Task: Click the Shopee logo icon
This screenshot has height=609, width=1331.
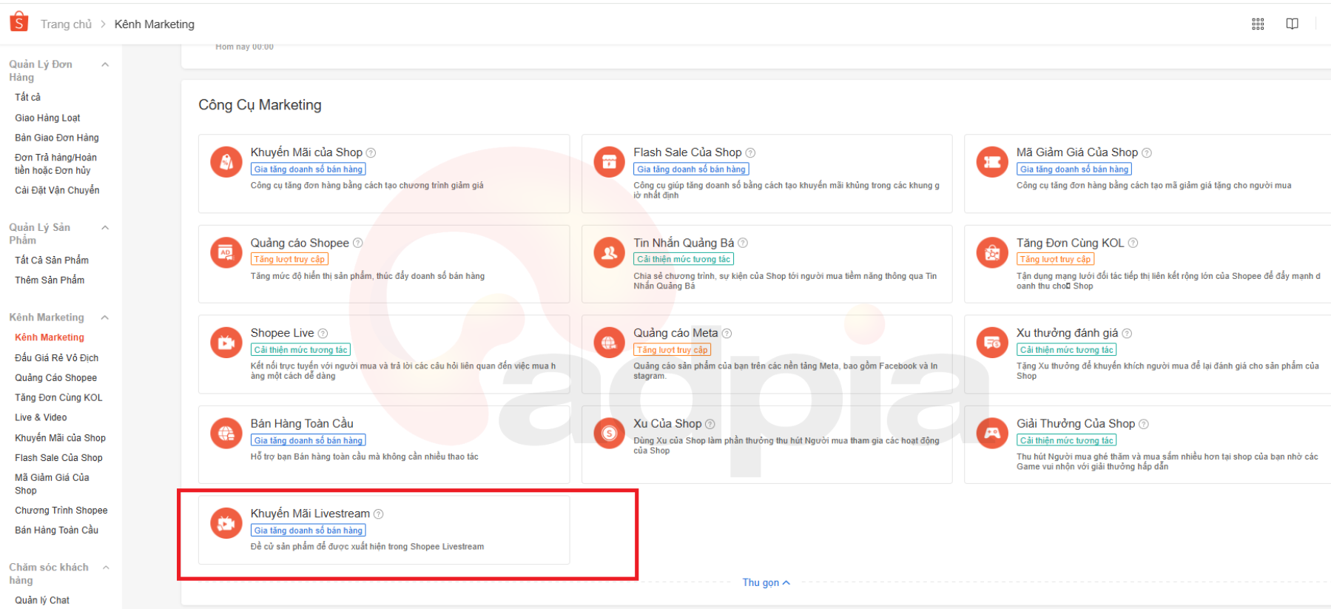Action: click(19, 22)
